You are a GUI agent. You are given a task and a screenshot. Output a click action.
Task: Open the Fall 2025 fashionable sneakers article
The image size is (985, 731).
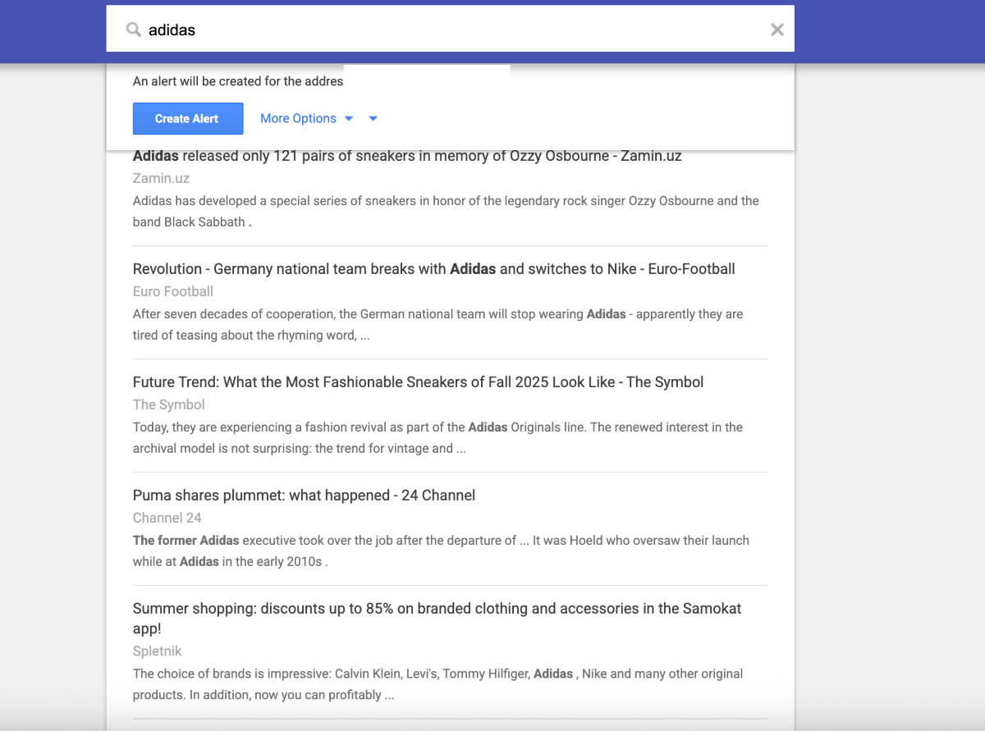pos(418,381)
